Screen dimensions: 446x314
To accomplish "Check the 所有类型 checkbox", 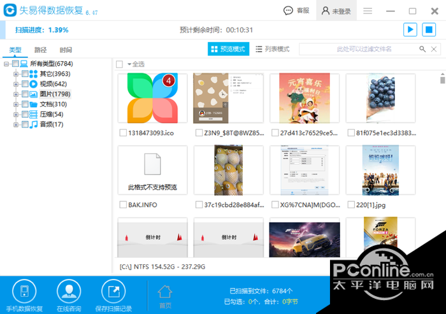I will pyautogui.click(x=16, y=64).
